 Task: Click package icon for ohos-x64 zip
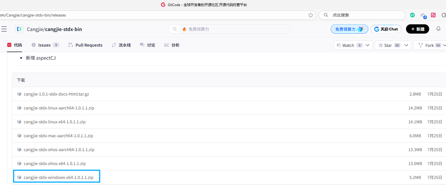coord(19,164)
